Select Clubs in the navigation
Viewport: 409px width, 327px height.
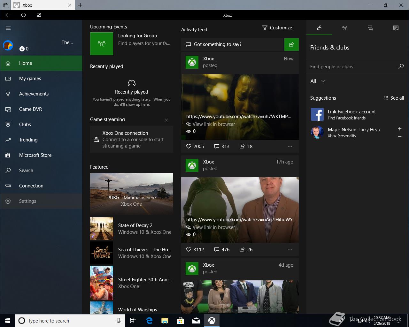click(41, 125)
